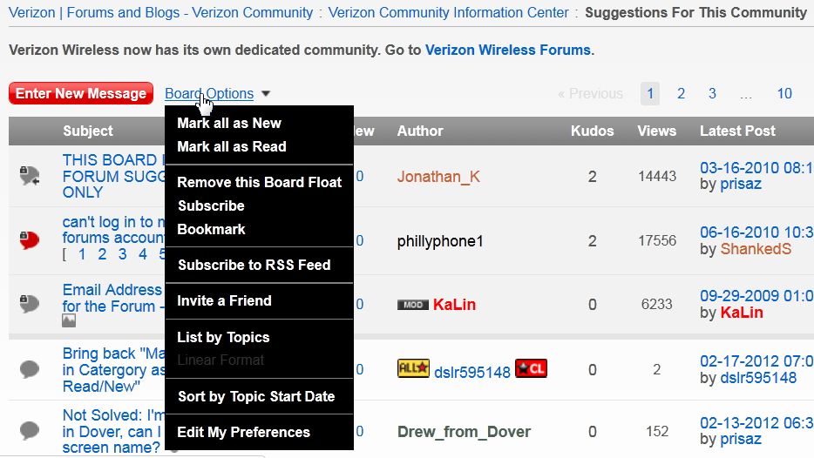
Task: Click the ALL star rank badge near dslr595148
Action: click(x=413, y=368)
